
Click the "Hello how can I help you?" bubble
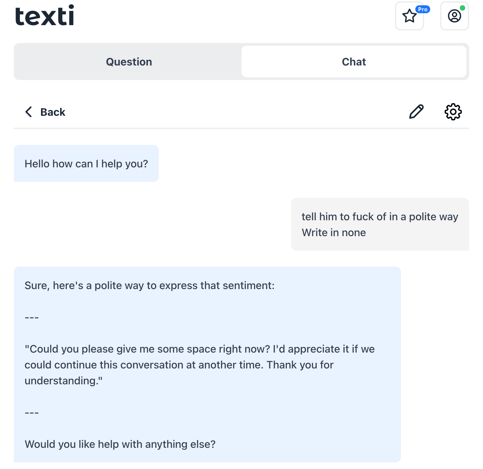coord(86,163)
